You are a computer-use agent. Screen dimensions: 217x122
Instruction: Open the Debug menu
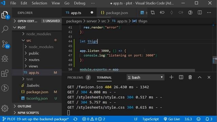pos(79,3)
